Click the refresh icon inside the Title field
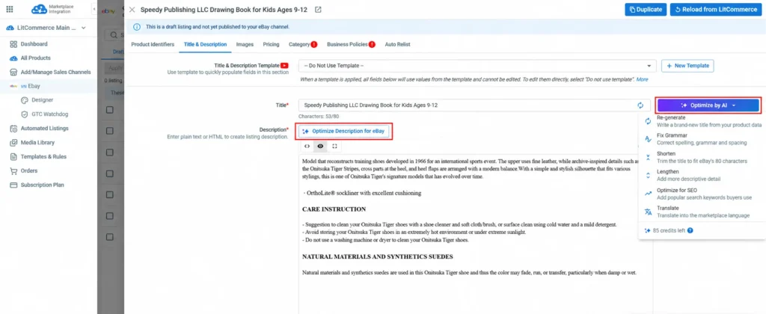The height and width of the screenshot is (314, 766). [x=640, y=105]
